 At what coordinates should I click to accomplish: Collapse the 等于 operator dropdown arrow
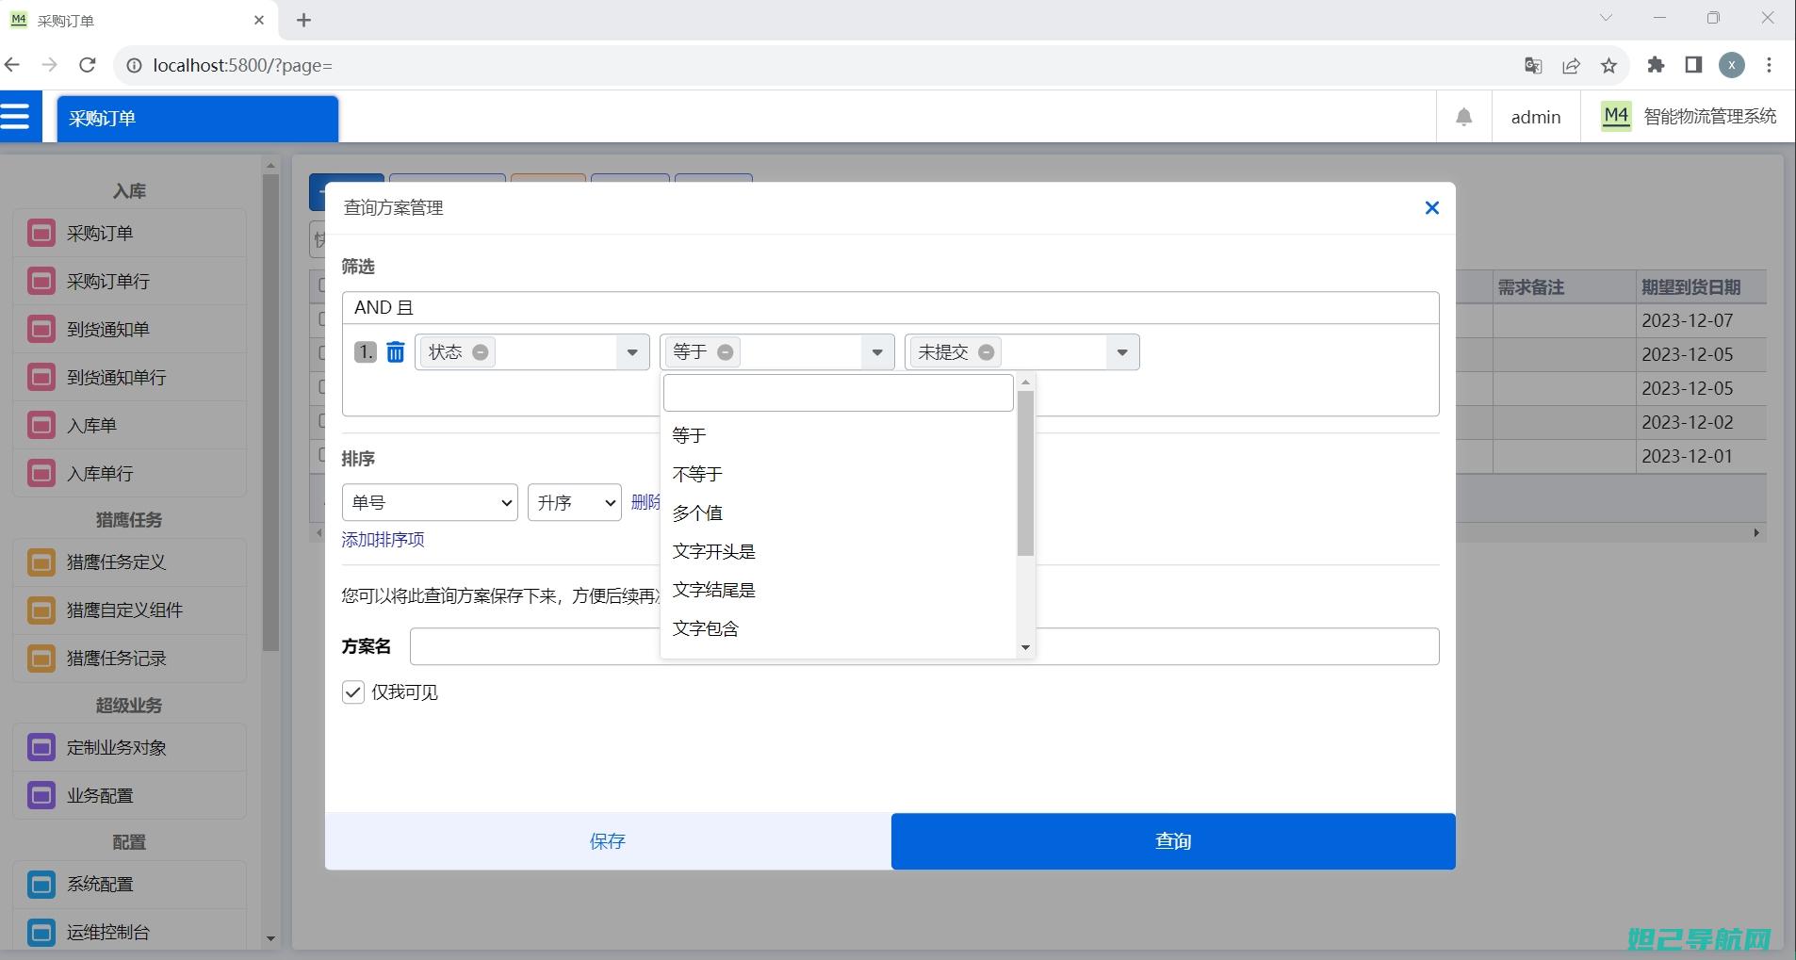point(877,352)
